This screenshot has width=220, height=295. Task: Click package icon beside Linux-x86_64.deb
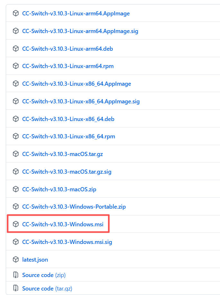point(16,119)
